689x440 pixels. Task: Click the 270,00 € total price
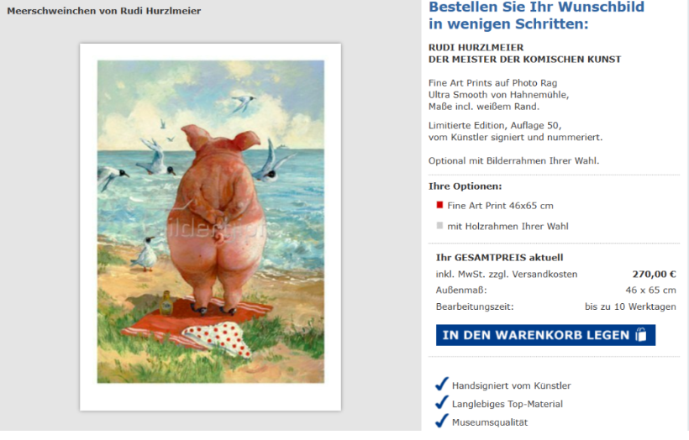coord(654,274)
